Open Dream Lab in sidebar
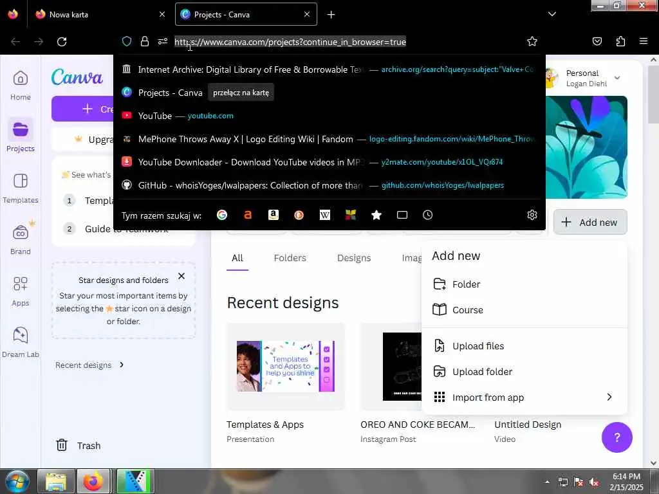The image size is (659, 494). coord(20,342)
